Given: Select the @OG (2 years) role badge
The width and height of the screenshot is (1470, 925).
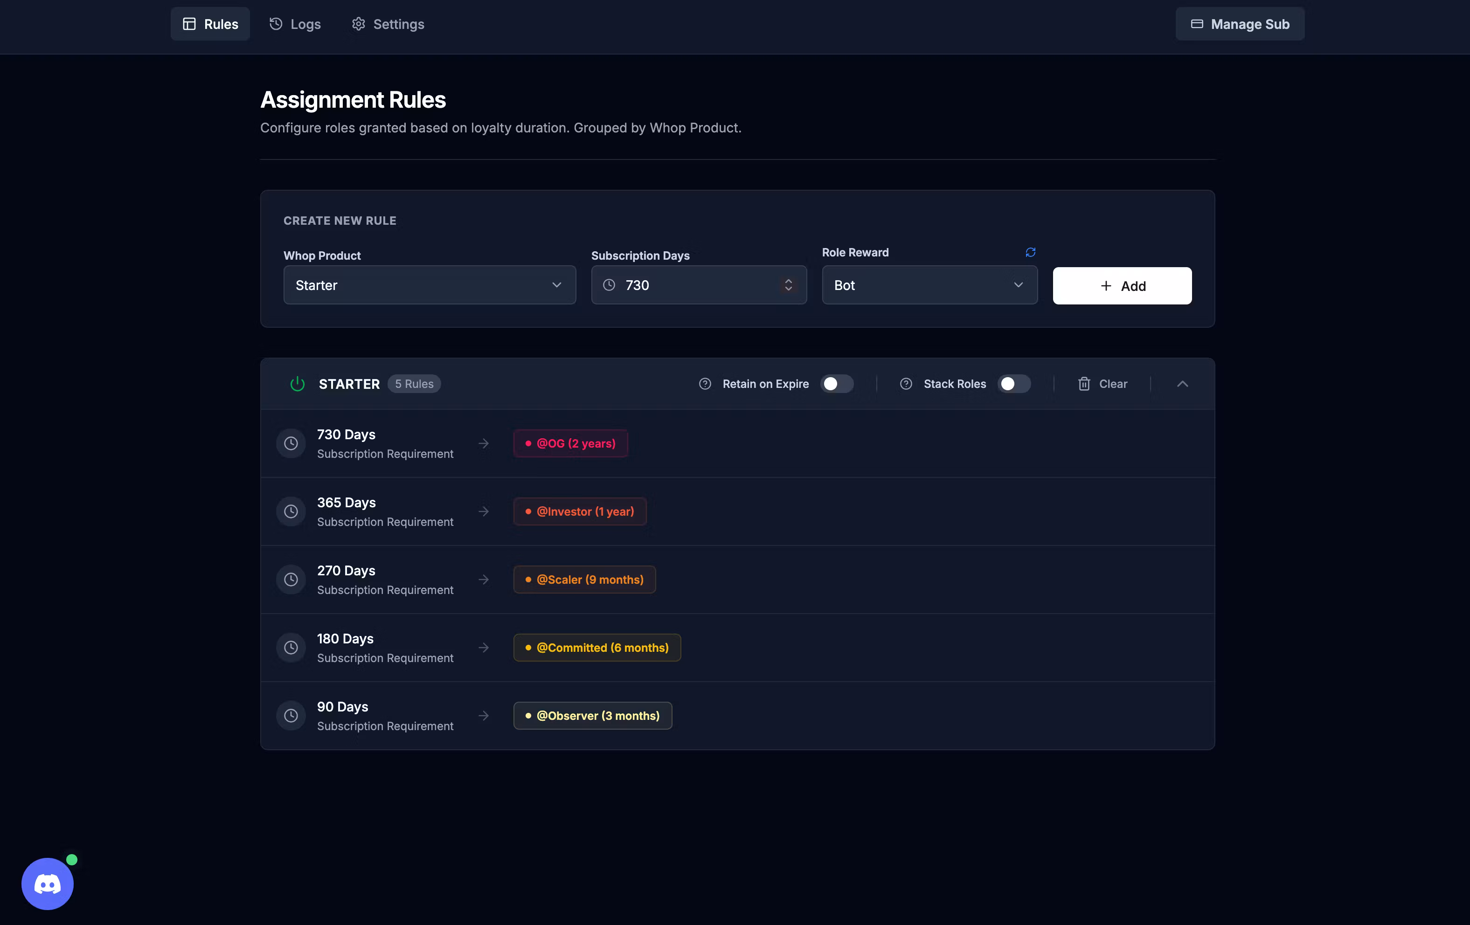Looking at the screenshot, I should pyautogui.click(x=570, y=443).
